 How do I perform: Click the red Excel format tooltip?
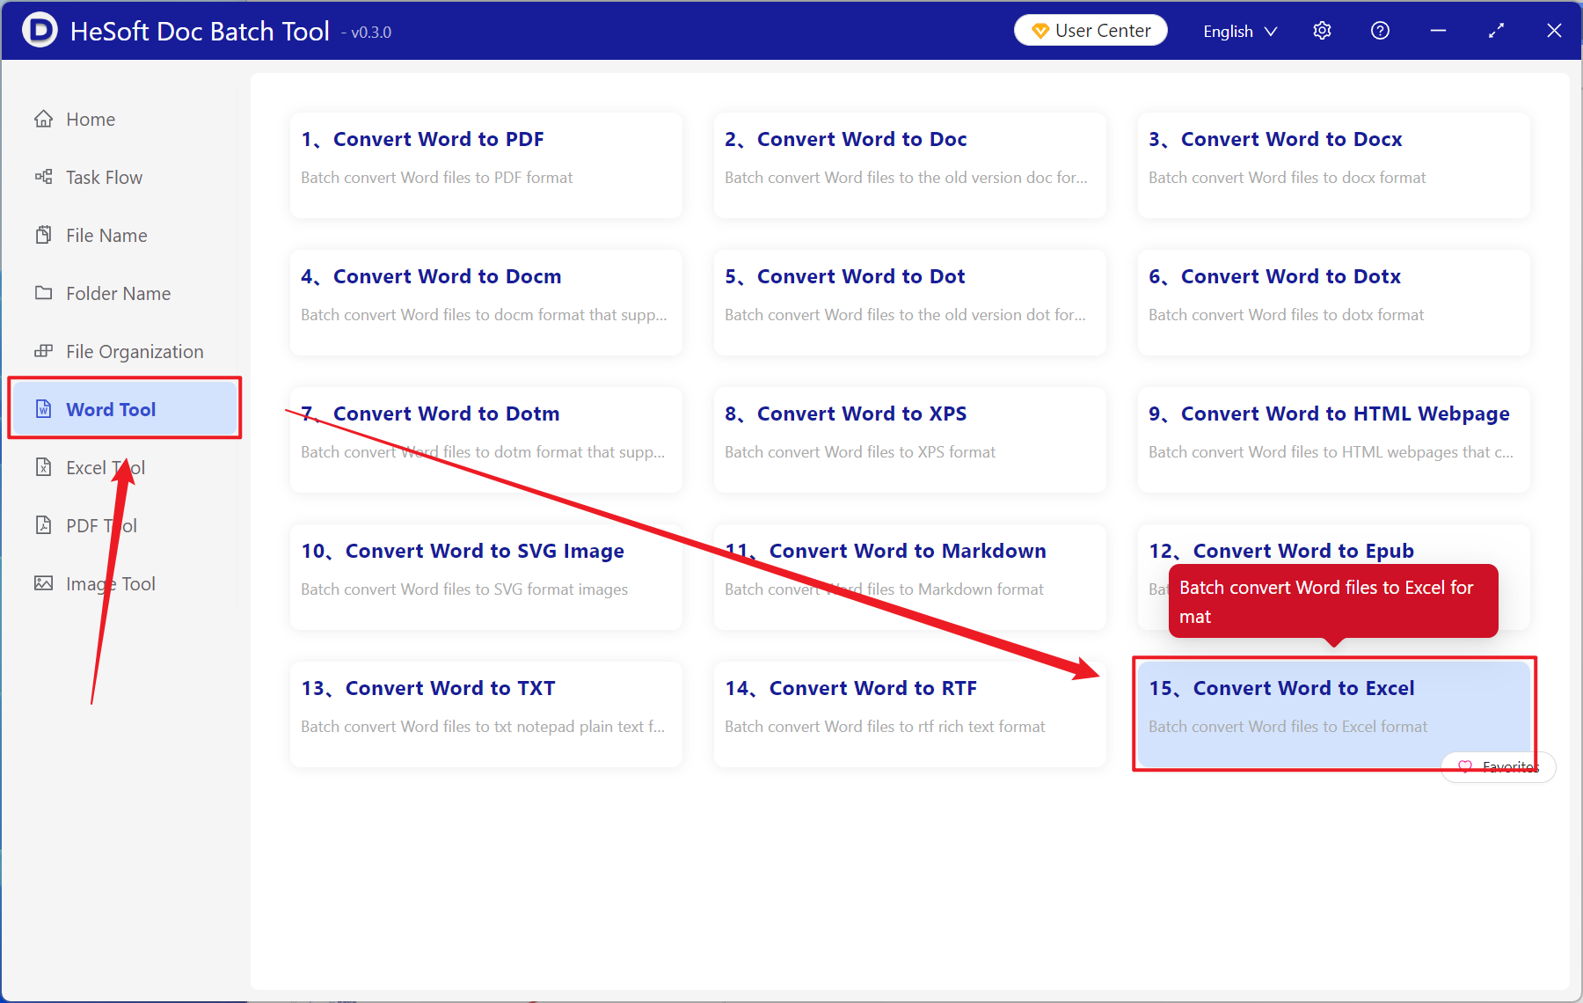point(1333,602)
